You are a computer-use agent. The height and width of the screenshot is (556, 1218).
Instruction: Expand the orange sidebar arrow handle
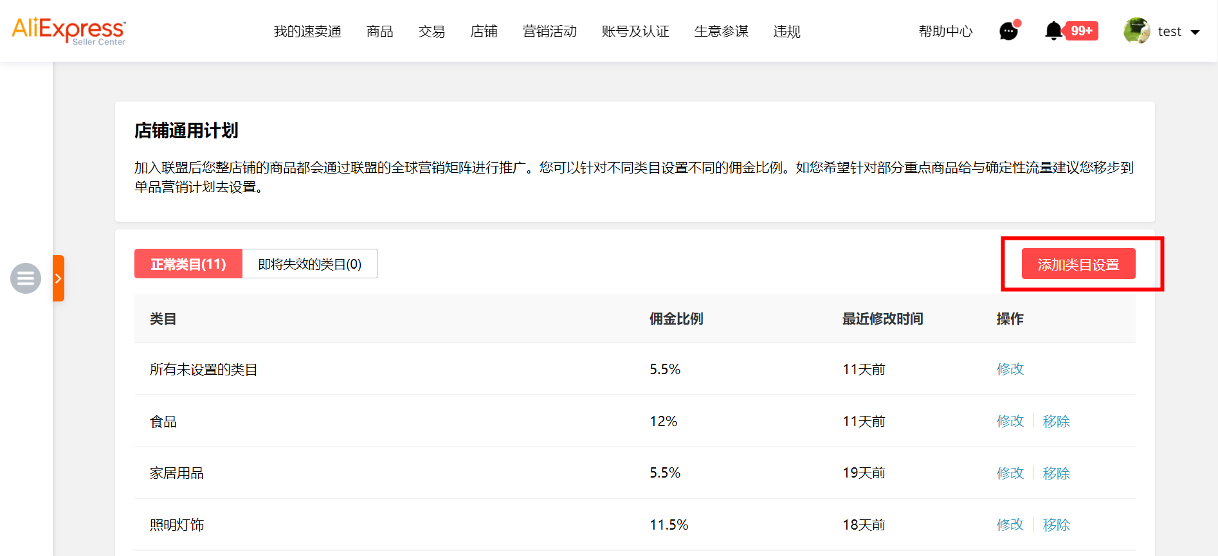point(59,278)
